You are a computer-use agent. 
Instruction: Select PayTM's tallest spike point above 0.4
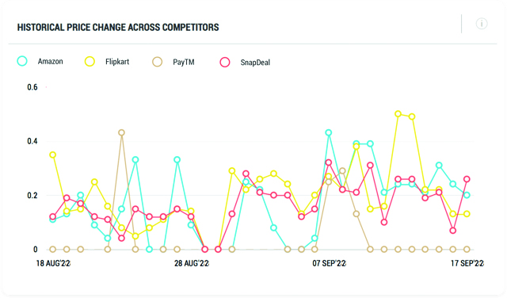pos(121,132)
